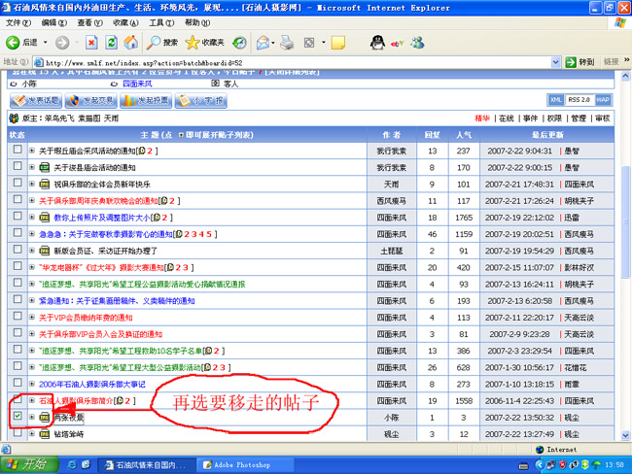Open the address bar dropdown arrow
Screen dimensions: 632x474
tap(556, 62)
